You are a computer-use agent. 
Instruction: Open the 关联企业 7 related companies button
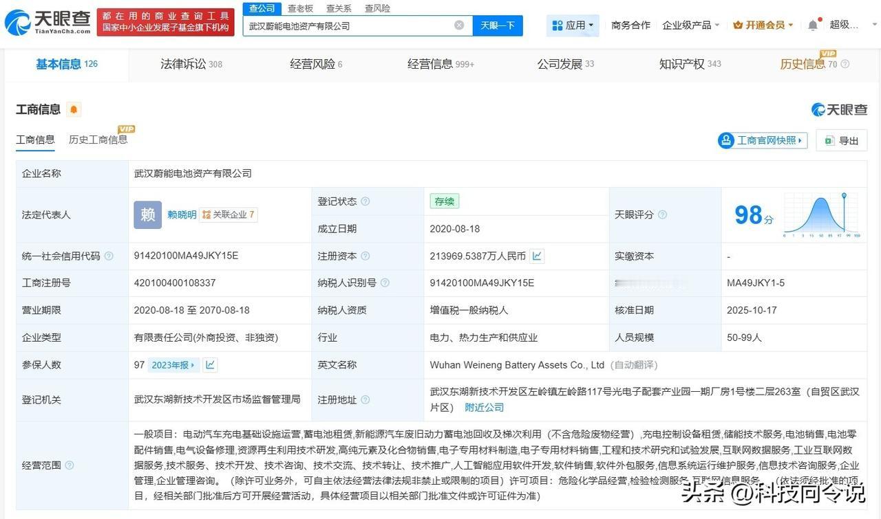click(229, 214)
